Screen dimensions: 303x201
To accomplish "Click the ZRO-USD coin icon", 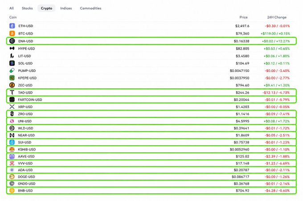I will click(x=12, y=114).
